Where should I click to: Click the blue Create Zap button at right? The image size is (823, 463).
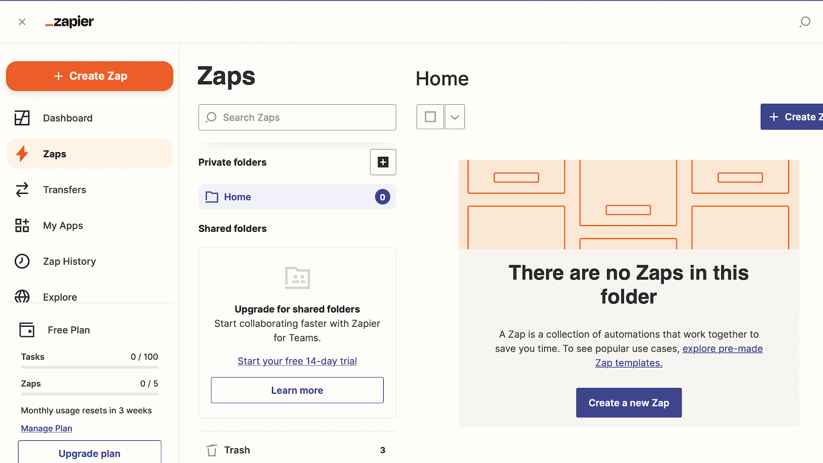click(792, 117)
